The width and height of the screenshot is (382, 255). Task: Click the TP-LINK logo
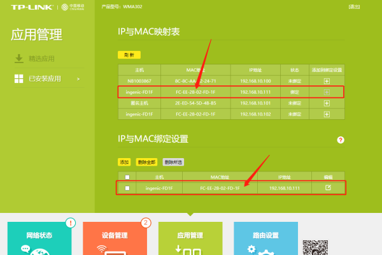(x=32, y=7)
